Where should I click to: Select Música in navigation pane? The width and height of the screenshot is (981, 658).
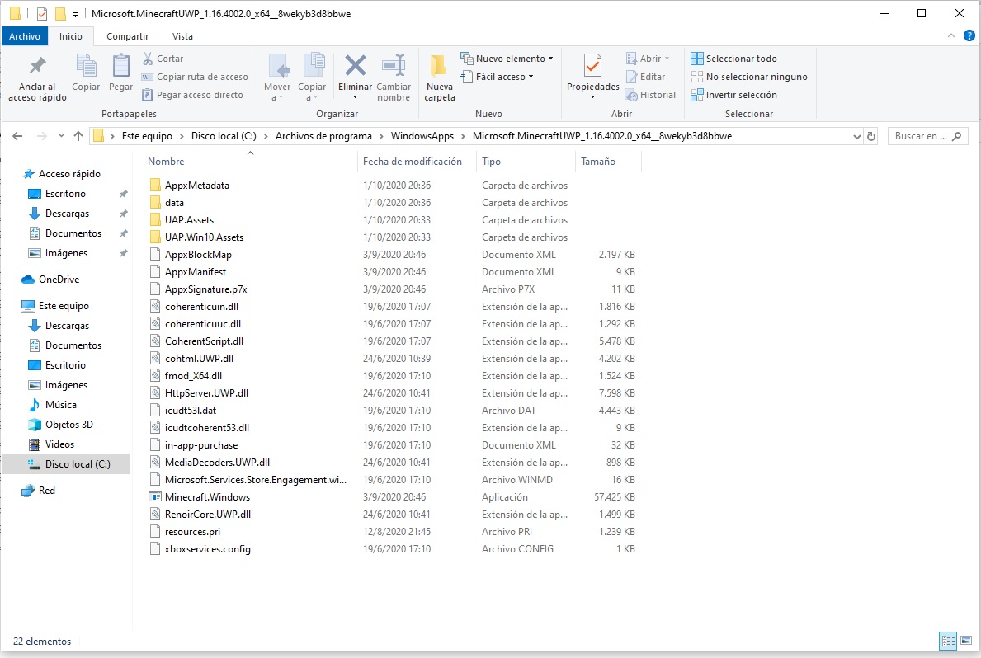coord(61,405)
